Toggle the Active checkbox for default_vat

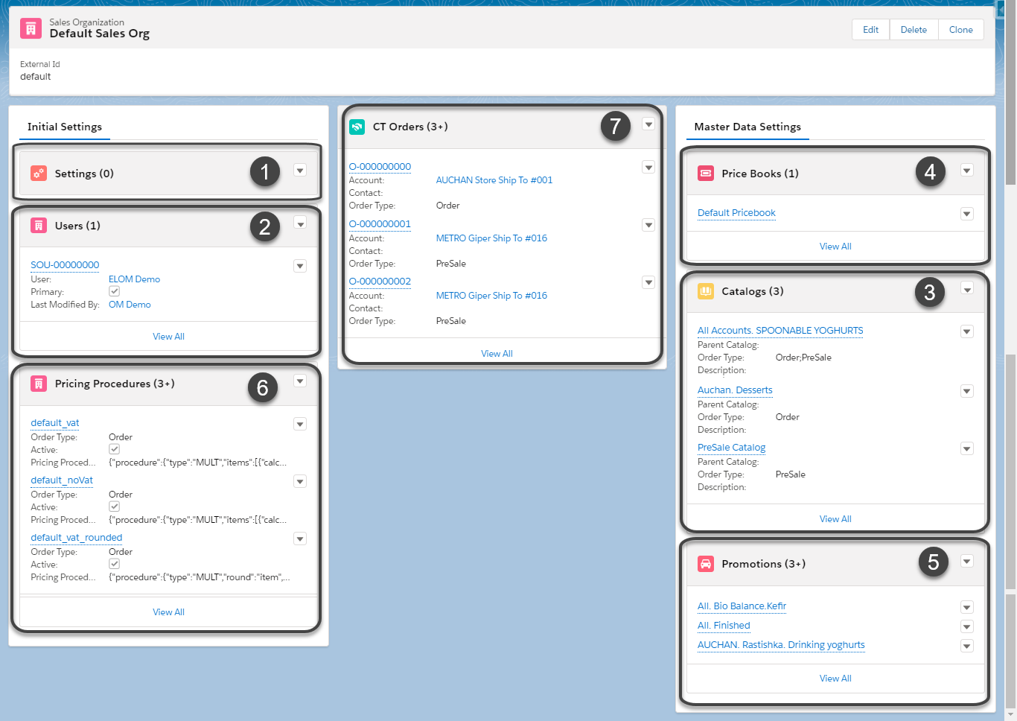click(114, 448)
